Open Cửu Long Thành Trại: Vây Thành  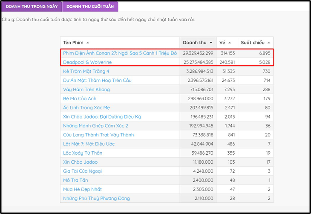98,135
